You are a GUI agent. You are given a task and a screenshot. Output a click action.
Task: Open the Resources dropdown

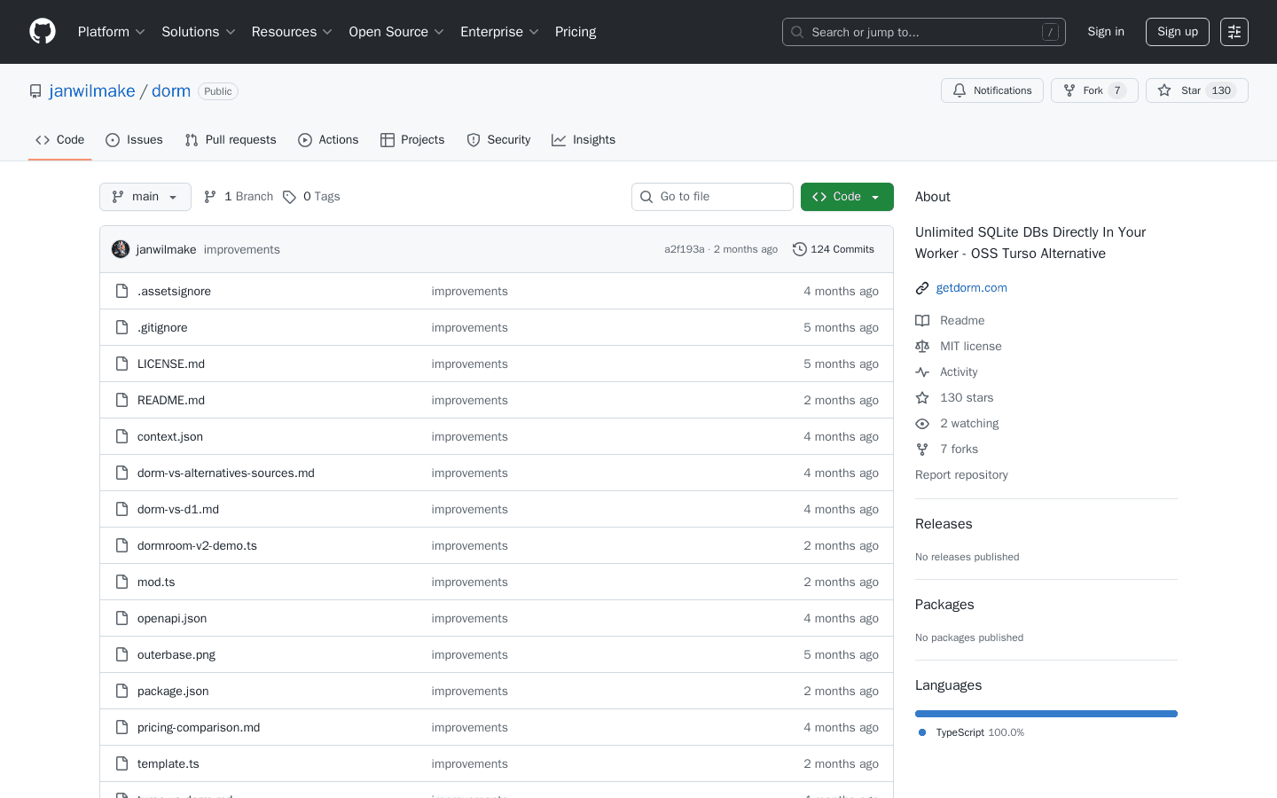[x=292, y=32]
